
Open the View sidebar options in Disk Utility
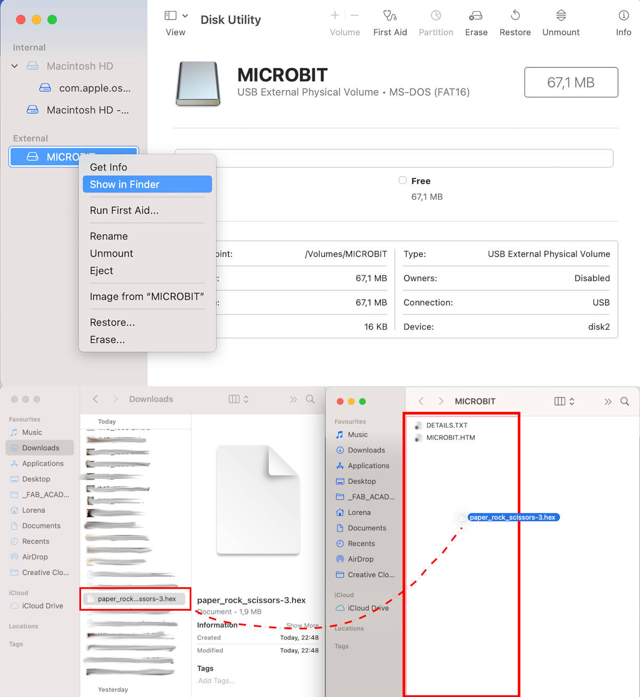pos(176,15)
